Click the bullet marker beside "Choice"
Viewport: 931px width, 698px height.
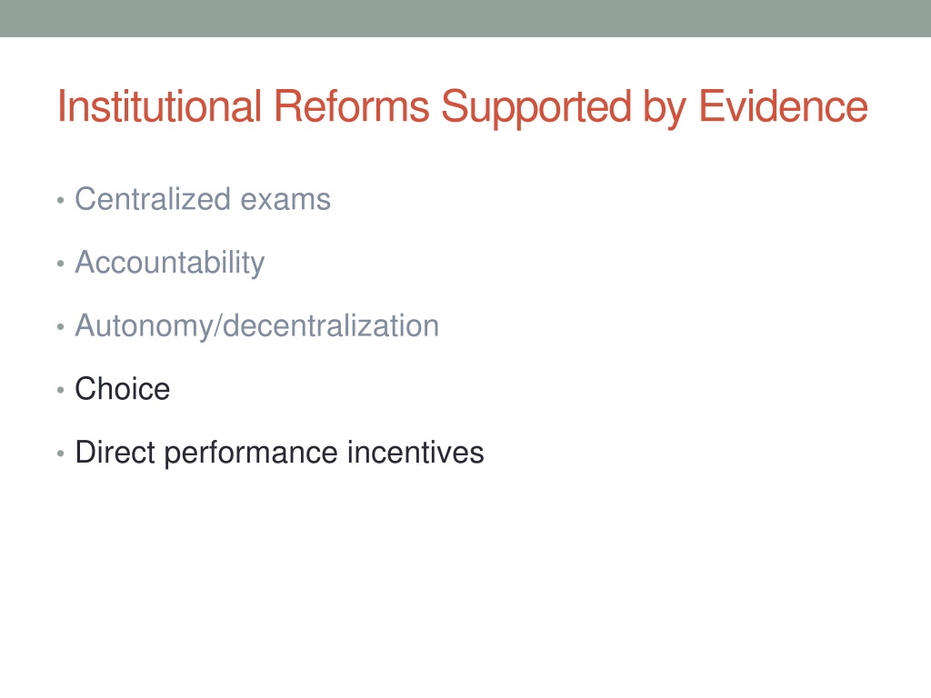tap(61, 391)
